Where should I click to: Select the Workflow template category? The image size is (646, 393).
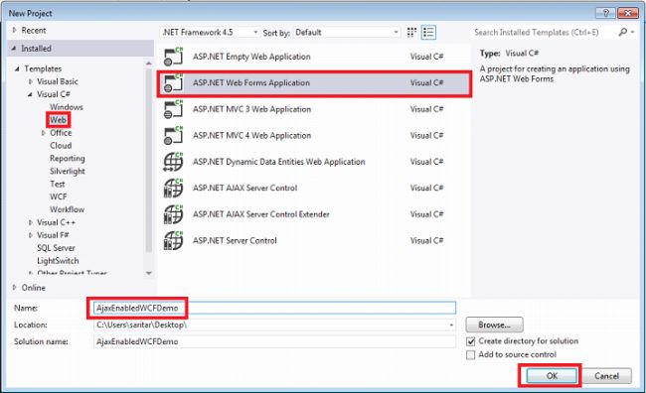[67, 209]
